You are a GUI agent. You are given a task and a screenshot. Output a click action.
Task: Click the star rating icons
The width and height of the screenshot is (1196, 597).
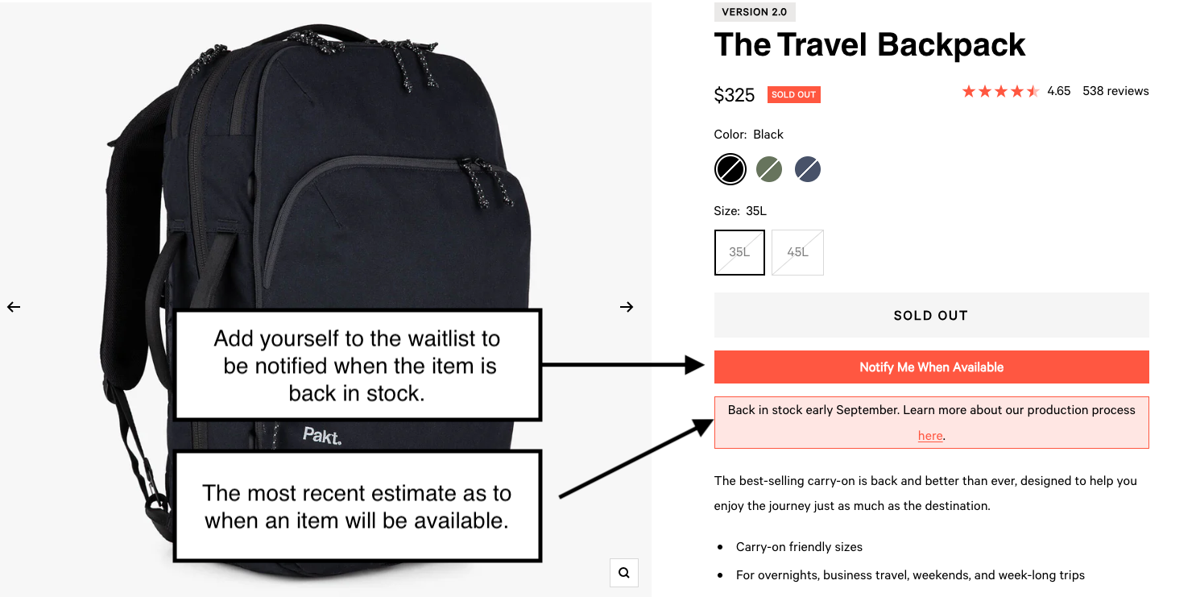point(1000,91)
